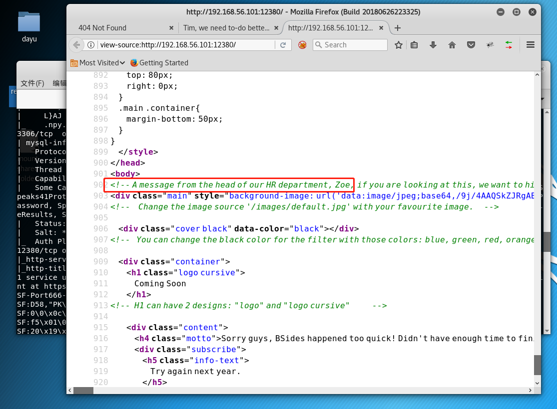This screenshot has width=557, height=409.
Task: Click the '.main .container{' line
Action: tap(159, 108)
